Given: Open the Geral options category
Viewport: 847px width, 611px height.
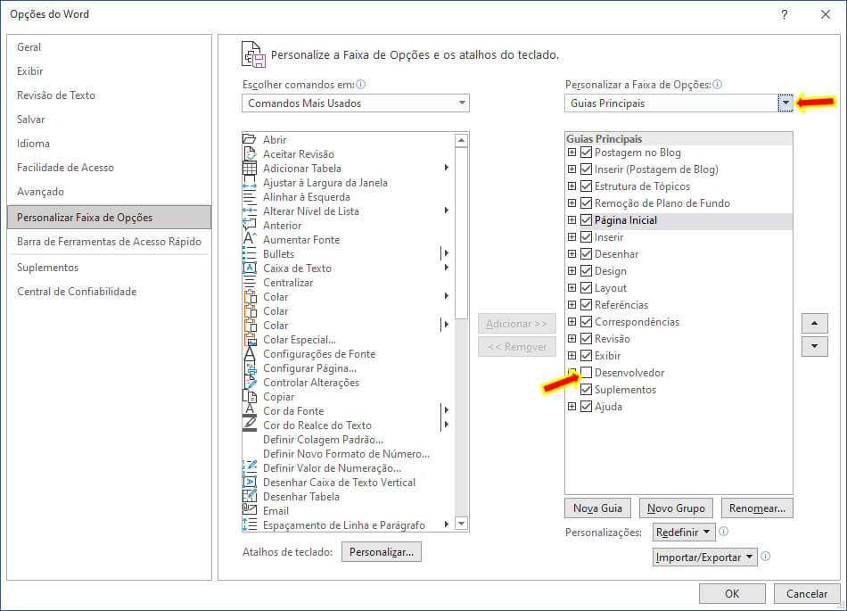Looking at the screenshot, I should (x=109, y=47).
